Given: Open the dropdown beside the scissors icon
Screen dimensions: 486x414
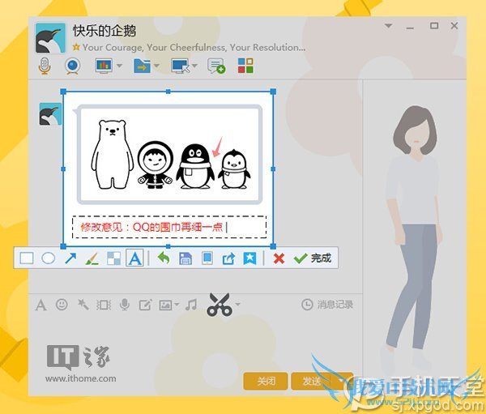Looking at the screenshot, I should (238, 305).
